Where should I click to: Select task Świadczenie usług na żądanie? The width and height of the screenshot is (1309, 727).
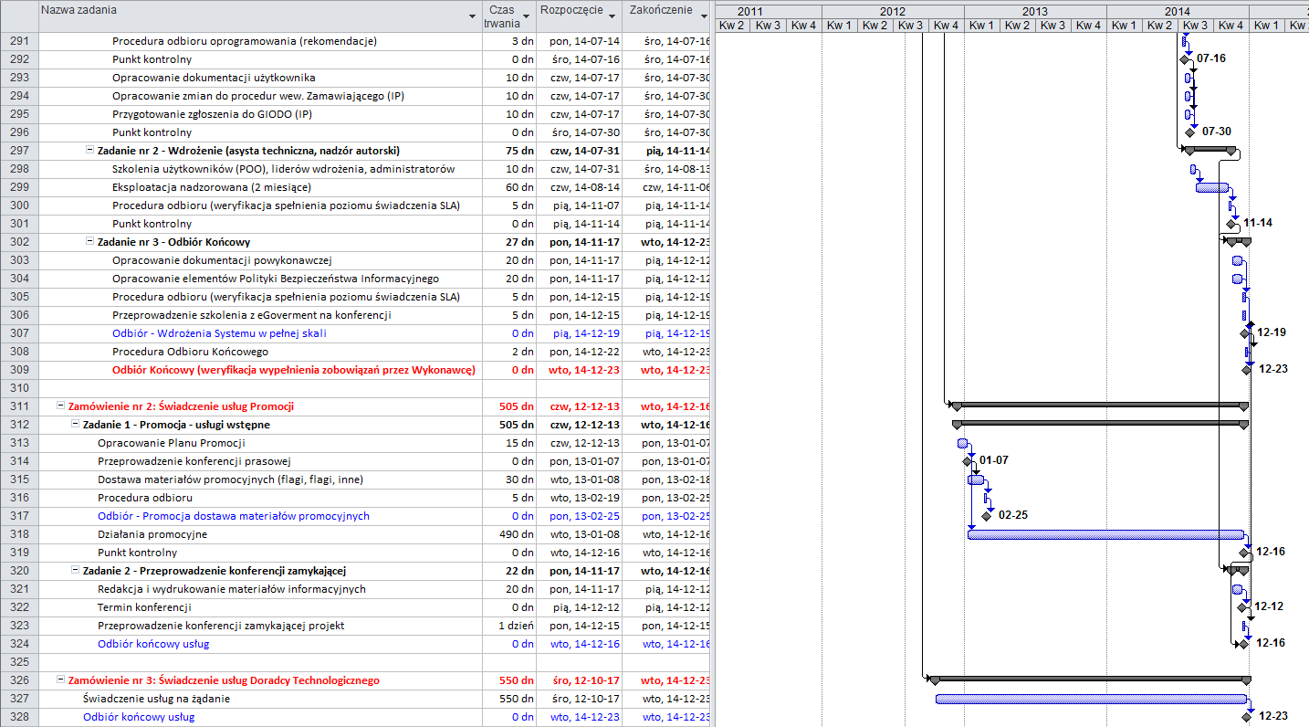click(x=156, y=699)
